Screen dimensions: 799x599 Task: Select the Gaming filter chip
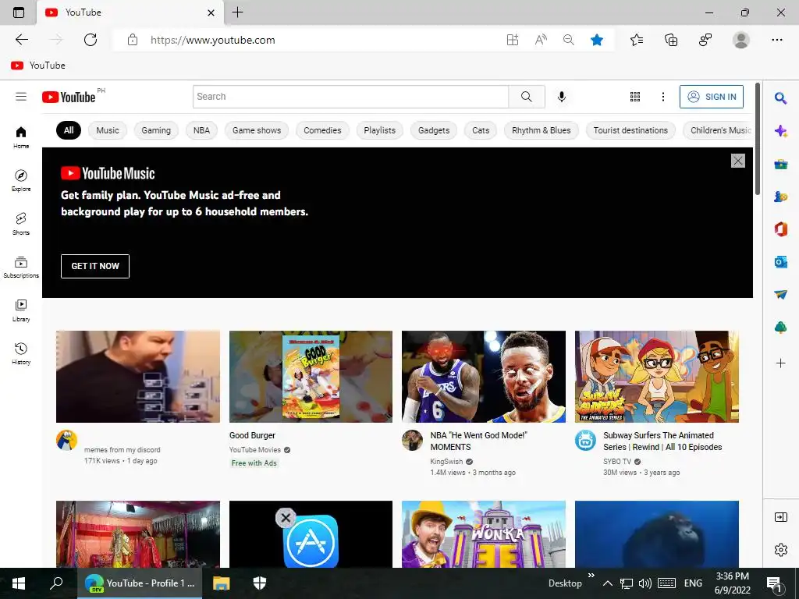point(156,130)
